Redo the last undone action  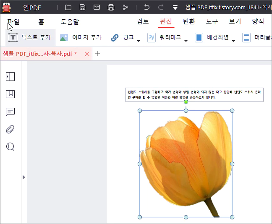(x=161, y=7)
